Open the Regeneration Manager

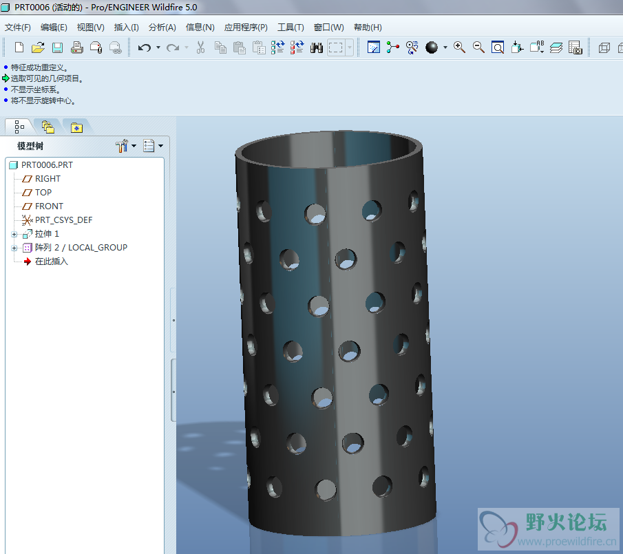click(x=297, y=47)
